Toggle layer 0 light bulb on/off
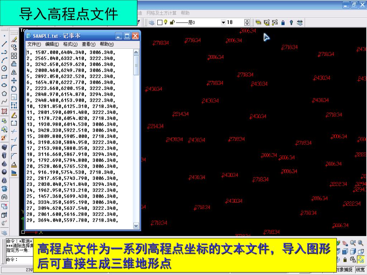Viewport: 367px width, 275px height. pyautogui.click(x=166, y=22)
